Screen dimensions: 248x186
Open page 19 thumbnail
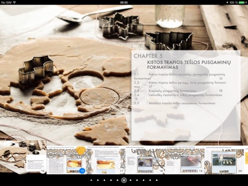[x=185, y=160]
